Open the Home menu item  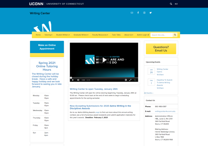pyautogui.click(x=38, y=35)
